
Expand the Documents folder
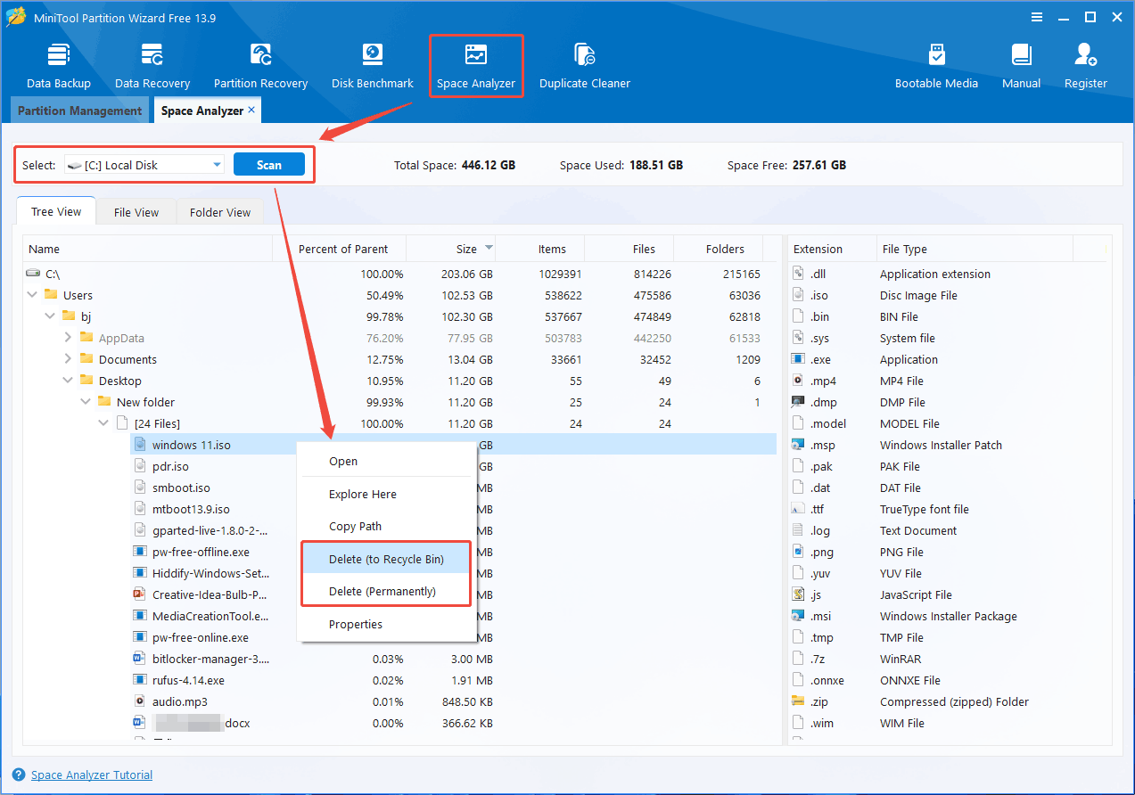pos(69,359)
